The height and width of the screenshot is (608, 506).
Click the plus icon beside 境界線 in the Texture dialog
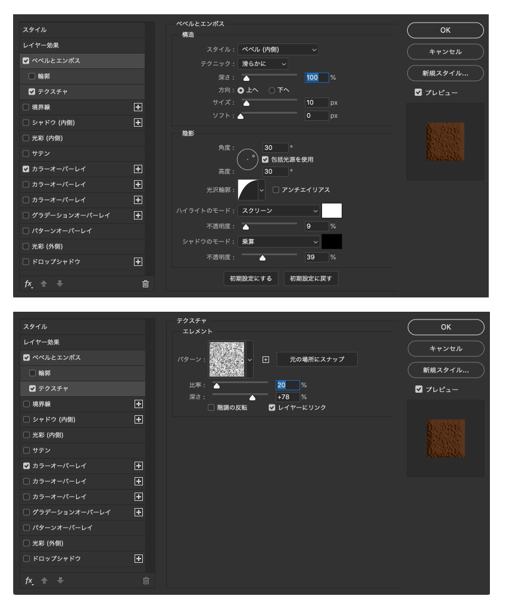[138, 404]
